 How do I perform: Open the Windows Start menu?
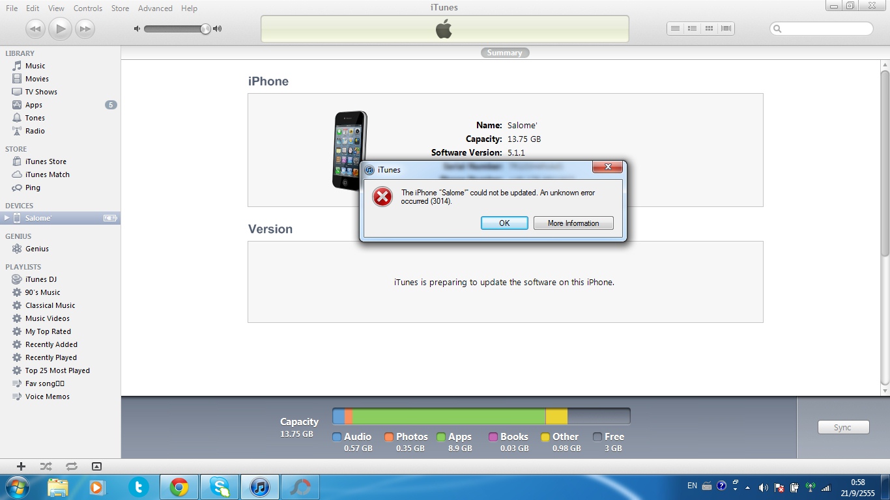pos(17,487)
